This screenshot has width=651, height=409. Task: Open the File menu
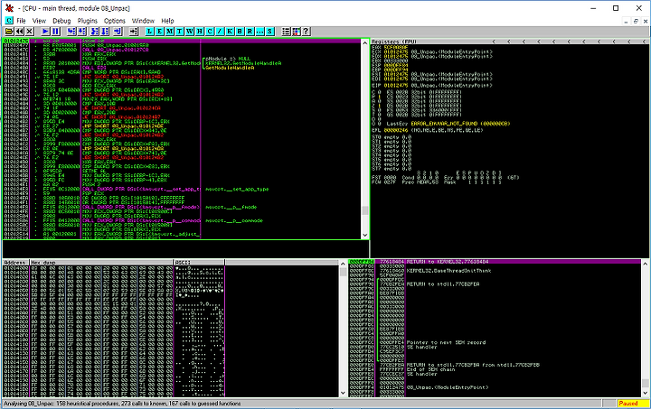click(21, 21)
